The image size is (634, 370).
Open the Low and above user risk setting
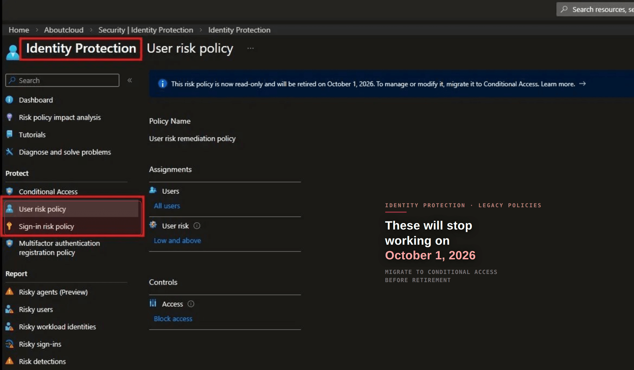click(177, 241)
